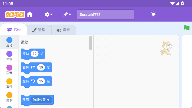
Task: Go to the home screen icon
Action: [x=29, y=14]
